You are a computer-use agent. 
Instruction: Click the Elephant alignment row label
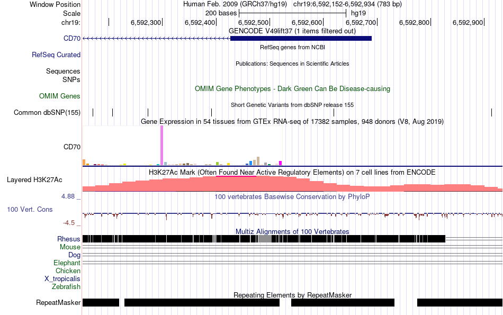[67, 263]
